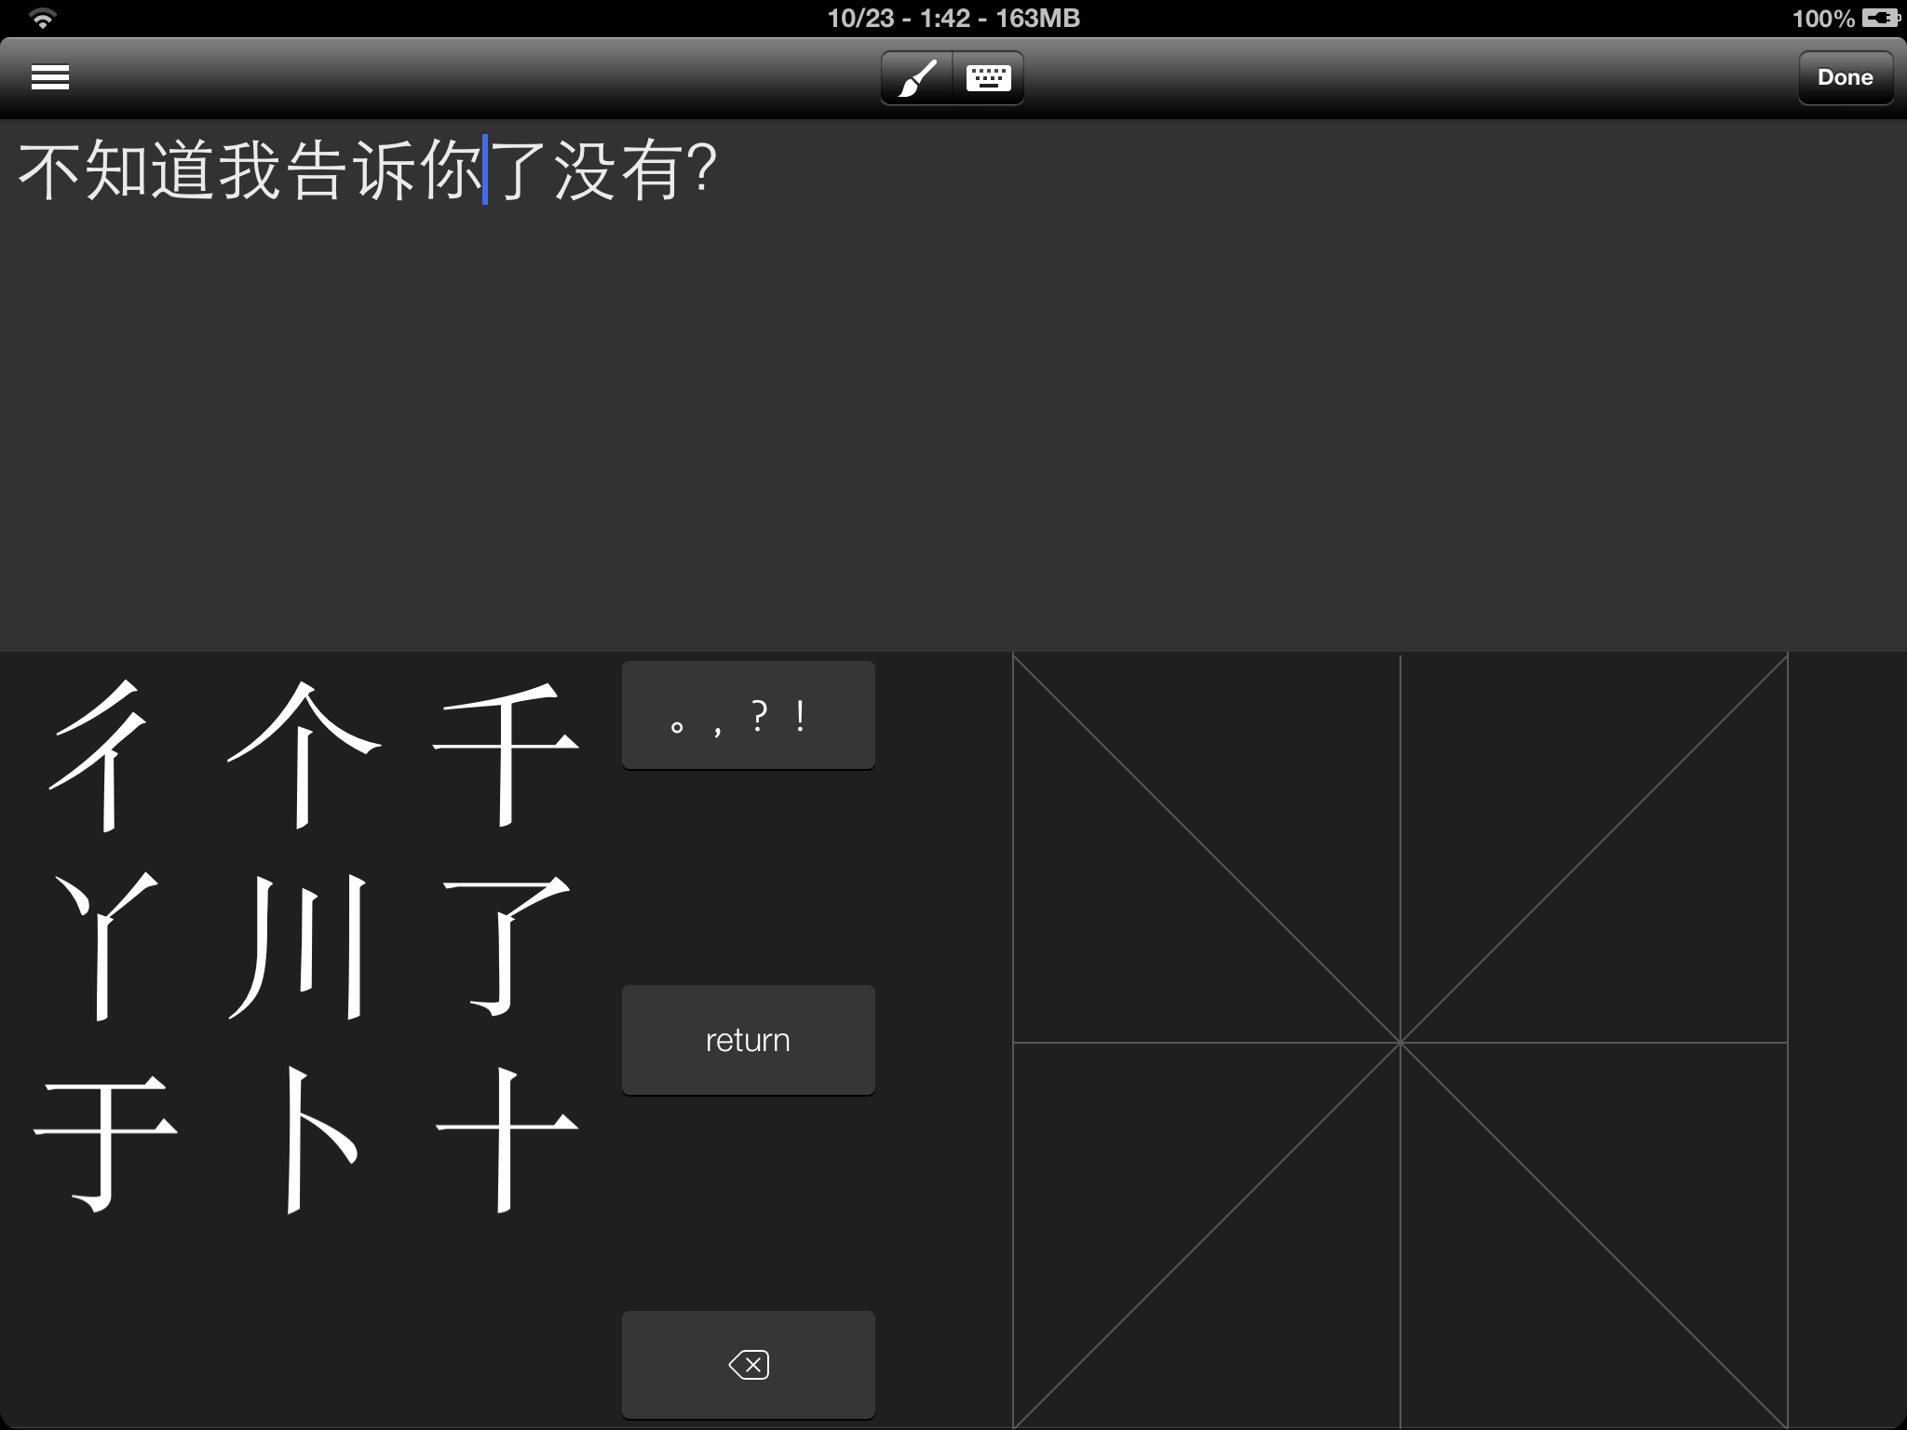Choose candidate character 十

pos(506,1140)
